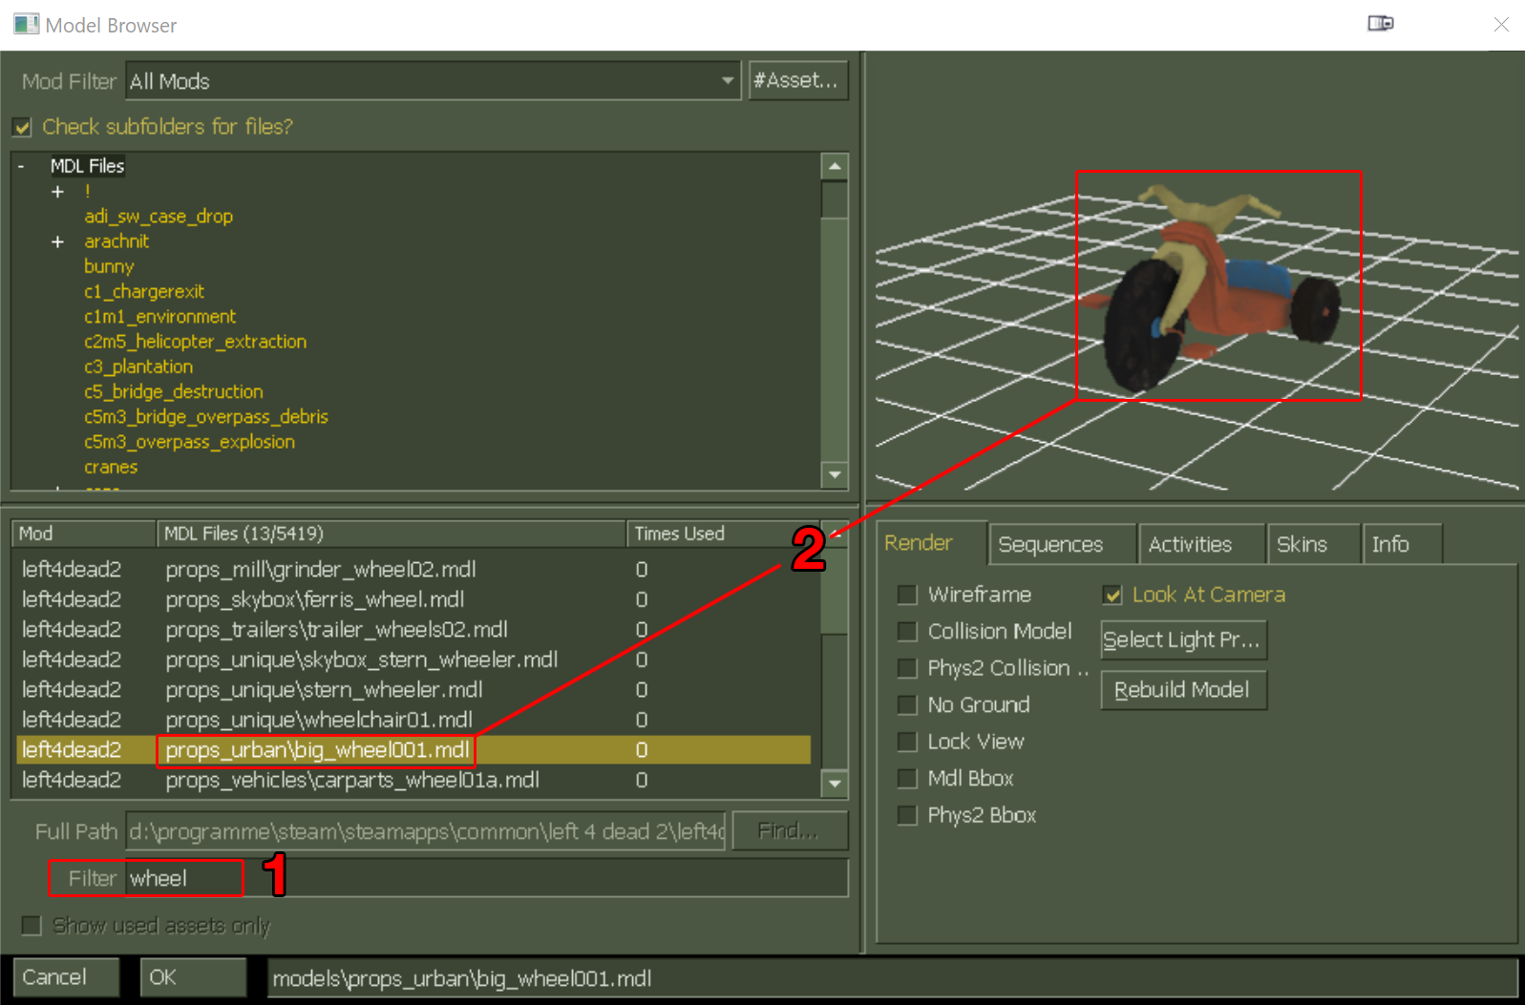The image size is (1525, 1005).
Task: Click the #Asset... button
Action: pyautogui.click(x=797, y=81)
